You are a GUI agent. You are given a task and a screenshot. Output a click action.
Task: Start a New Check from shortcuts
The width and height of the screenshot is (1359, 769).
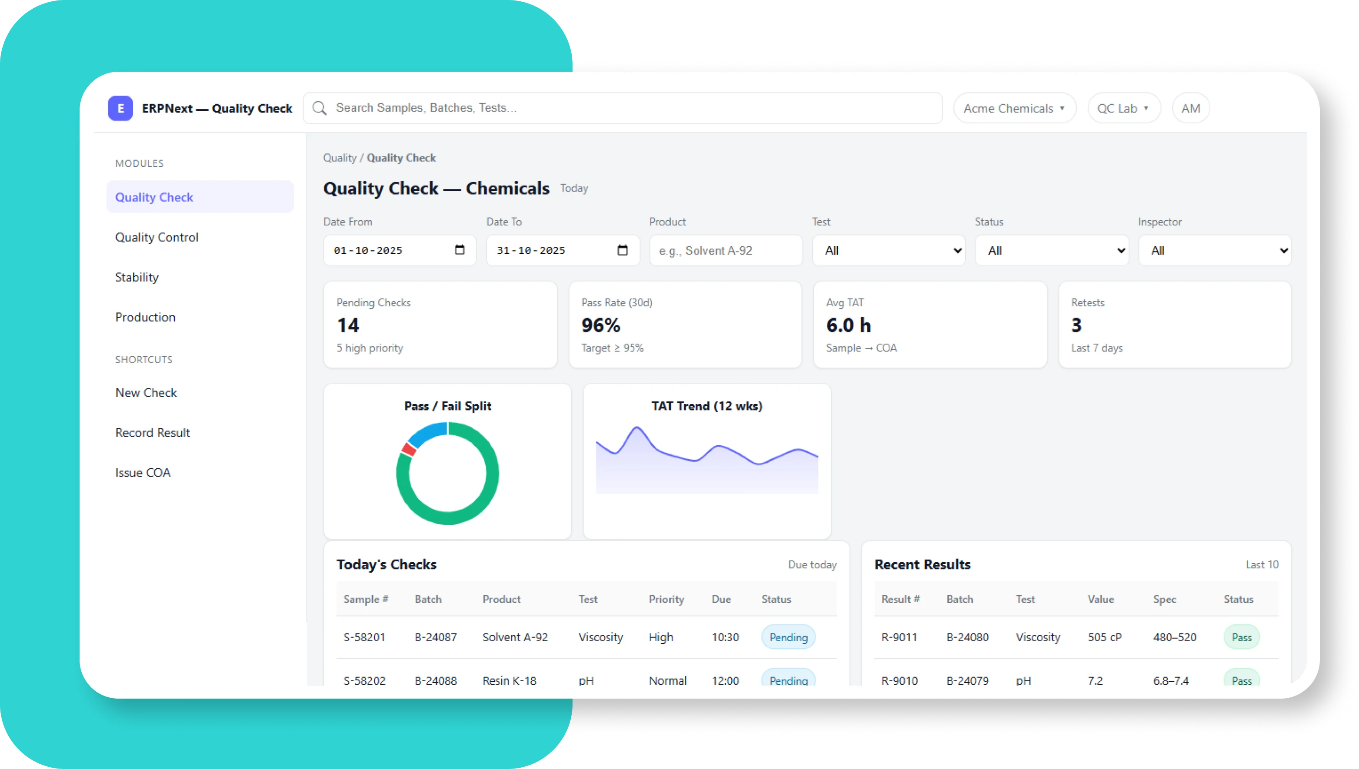click(146, 392)
